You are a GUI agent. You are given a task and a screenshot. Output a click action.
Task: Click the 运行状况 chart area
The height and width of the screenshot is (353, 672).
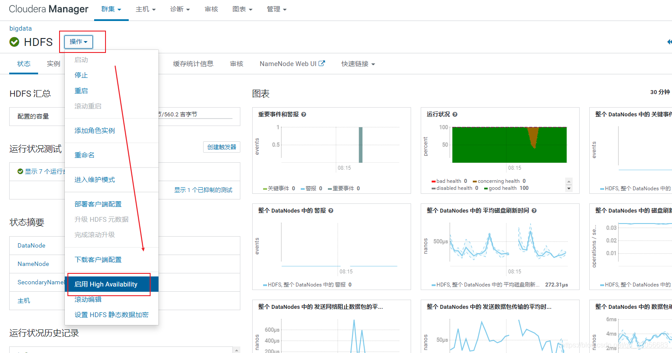tap(509, 145)
